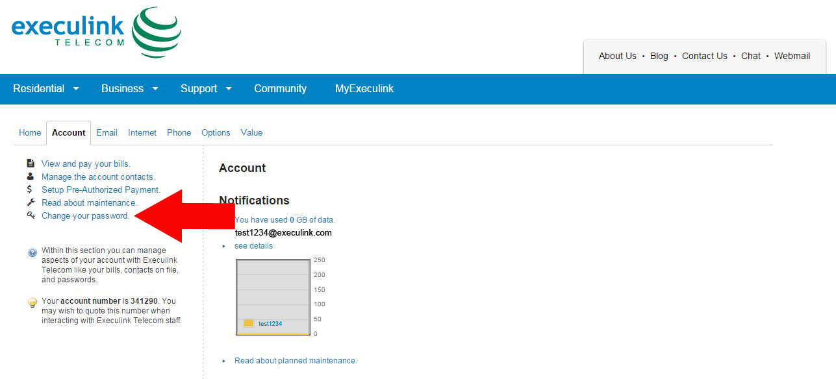Click the blue question mark help icon

click(x=32, y=253)
